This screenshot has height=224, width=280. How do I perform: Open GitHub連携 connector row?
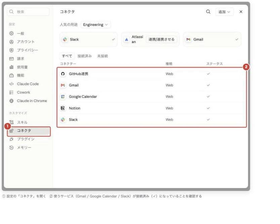(151, 74)
